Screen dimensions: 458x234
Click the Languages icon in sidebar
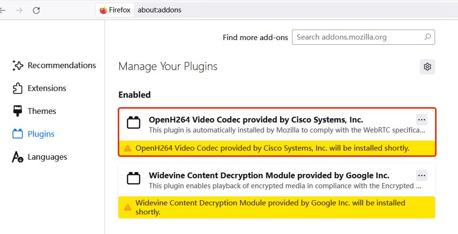click(18, 157)
